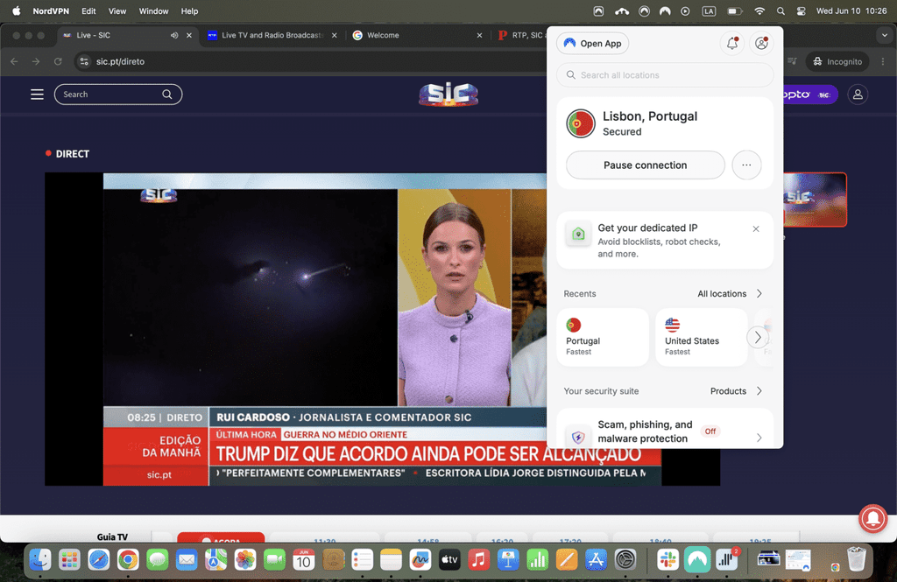The width and height of the screenshot is (897, 582).
Task: Expand malware protection row chevron
Action: pyautogui.click(x=759, y=438)
